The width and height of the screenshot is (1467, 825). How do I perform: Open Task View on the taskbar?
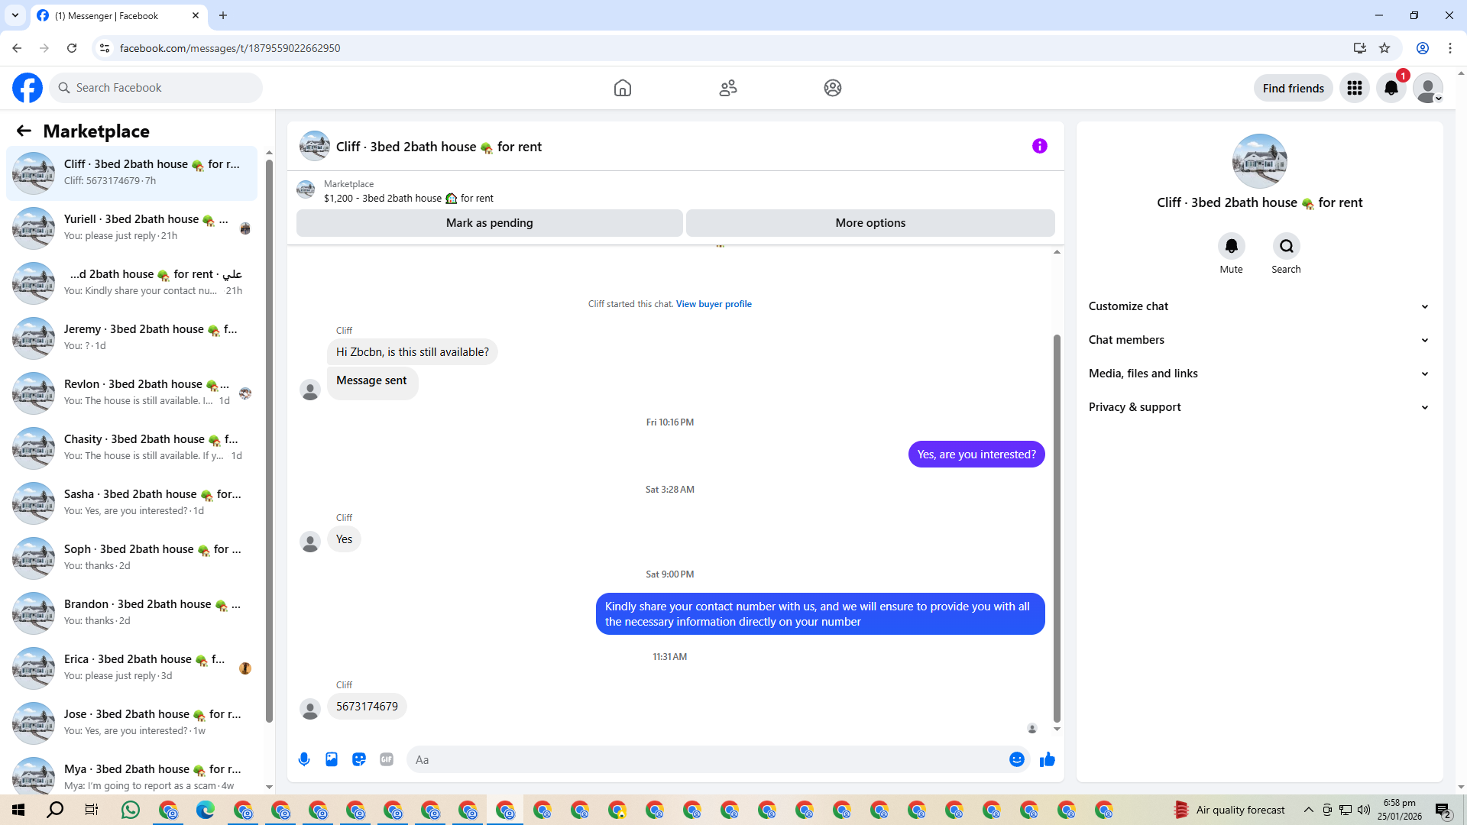click(92, 810)
